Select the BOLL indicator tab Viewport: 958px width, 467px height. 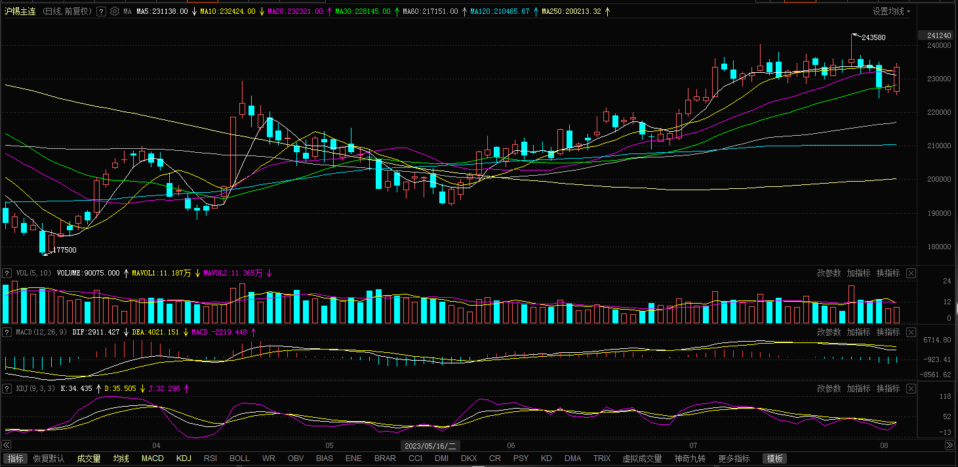(x=239, y=458)
